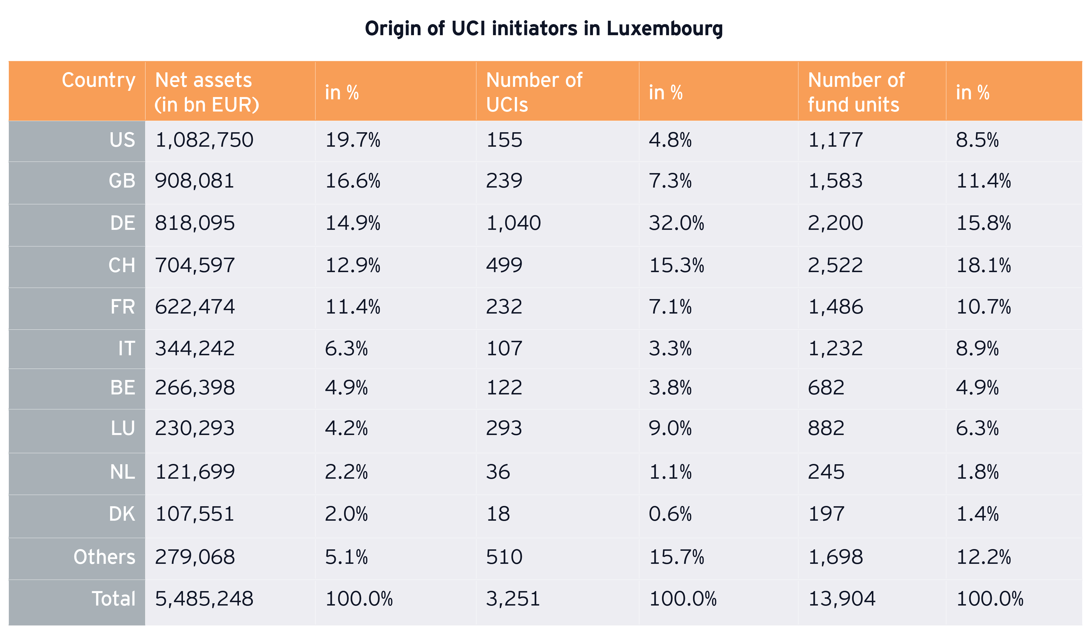
Task: Select the Denmark net assets 107,551 cell
Action: [x=195, y=514]
